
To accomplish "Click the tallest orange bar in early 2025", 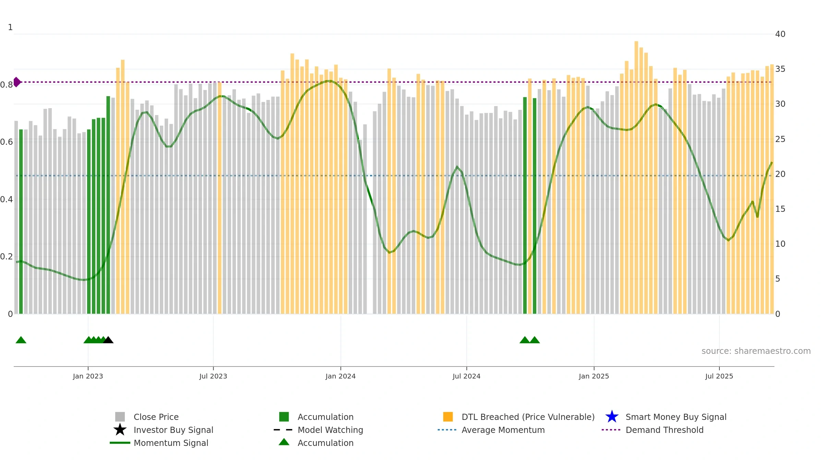I will tap(636, 177).
